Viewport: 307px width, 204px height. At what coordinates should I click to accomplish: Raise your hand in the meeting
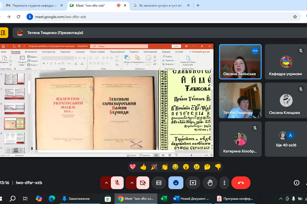210,183
